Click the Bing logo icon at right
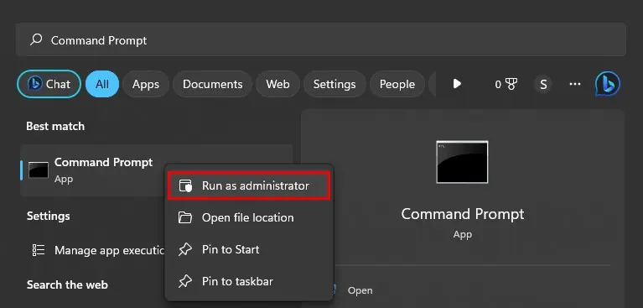Image resolution: width=643 pixels, height=308 pixels. [607, 84]
